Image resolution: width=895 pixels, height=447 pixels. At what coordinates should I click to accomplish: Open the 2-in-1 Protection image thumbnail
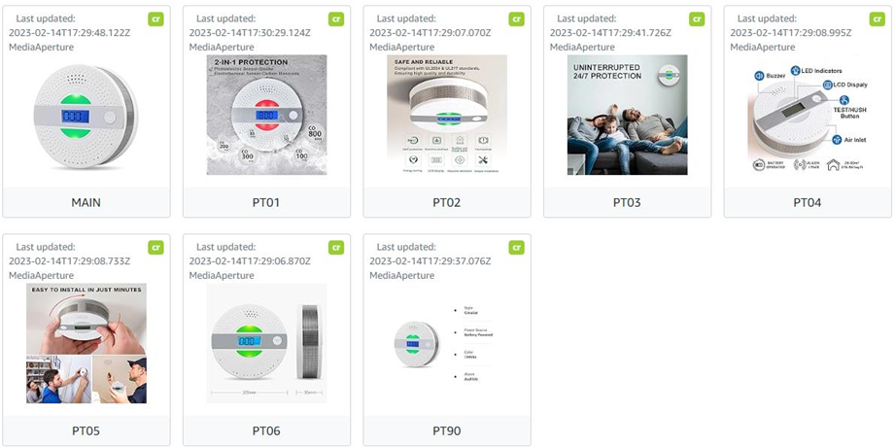click(266, 115)
